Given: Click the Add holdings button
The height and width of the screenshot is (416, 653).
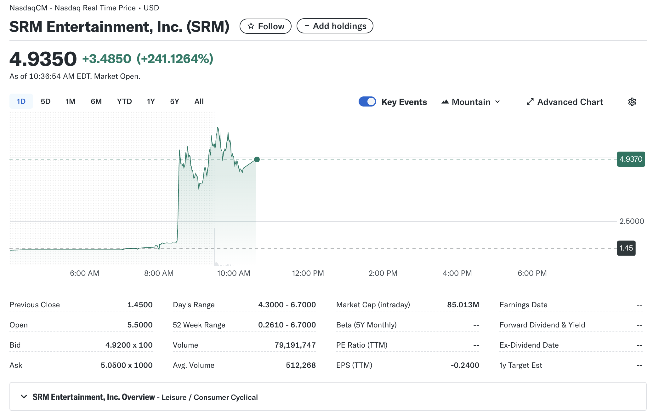Looking at the screenshot, I should (335, 26).
